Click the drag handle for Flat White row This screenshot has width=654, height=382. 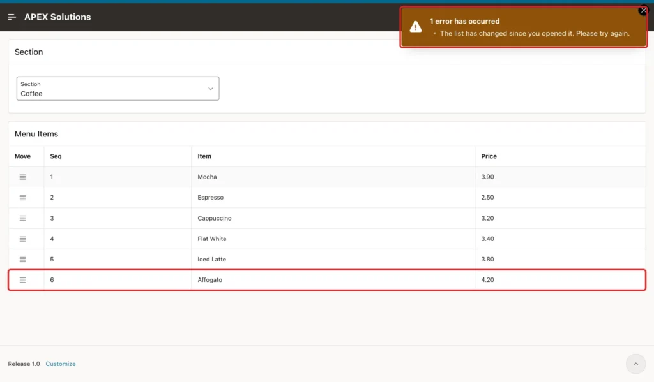click(x=22, y=239)
